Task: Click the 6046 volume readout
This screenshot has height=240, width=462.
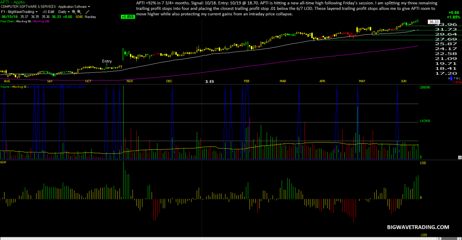Action: [79, 17]
